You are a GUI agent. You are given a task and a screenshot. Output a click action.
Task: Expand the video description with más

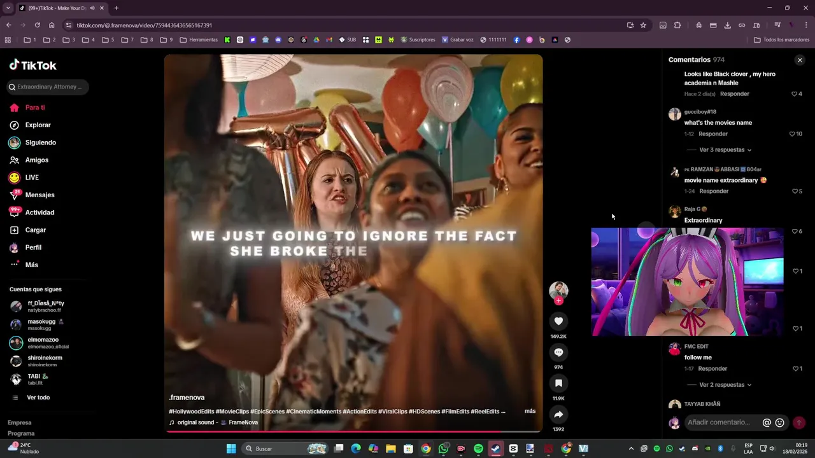[x=530, y=412]
